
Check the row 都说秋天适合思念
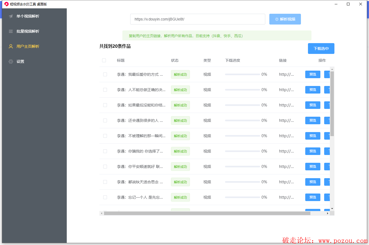click(105, 182)
